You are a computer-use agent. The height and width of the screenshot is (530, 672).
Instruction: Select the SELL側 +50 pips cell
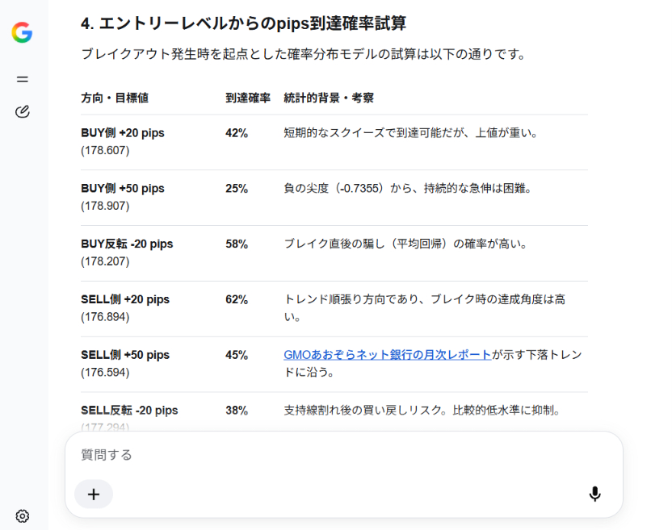[x=125, y=355]
